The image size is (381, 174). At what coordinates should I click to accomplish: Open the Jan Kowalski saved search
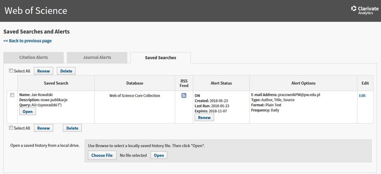click(28, 112)
